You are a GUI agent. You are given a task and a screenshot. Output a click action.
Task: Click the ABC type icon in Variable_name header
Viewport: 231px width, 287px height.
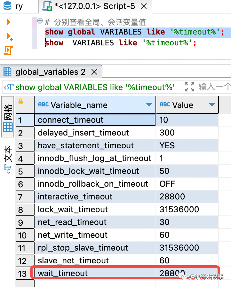[x=43, y=105]
